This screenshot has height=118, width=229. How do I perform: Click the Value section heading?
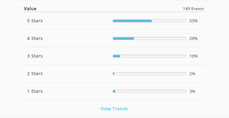point(30,9)
